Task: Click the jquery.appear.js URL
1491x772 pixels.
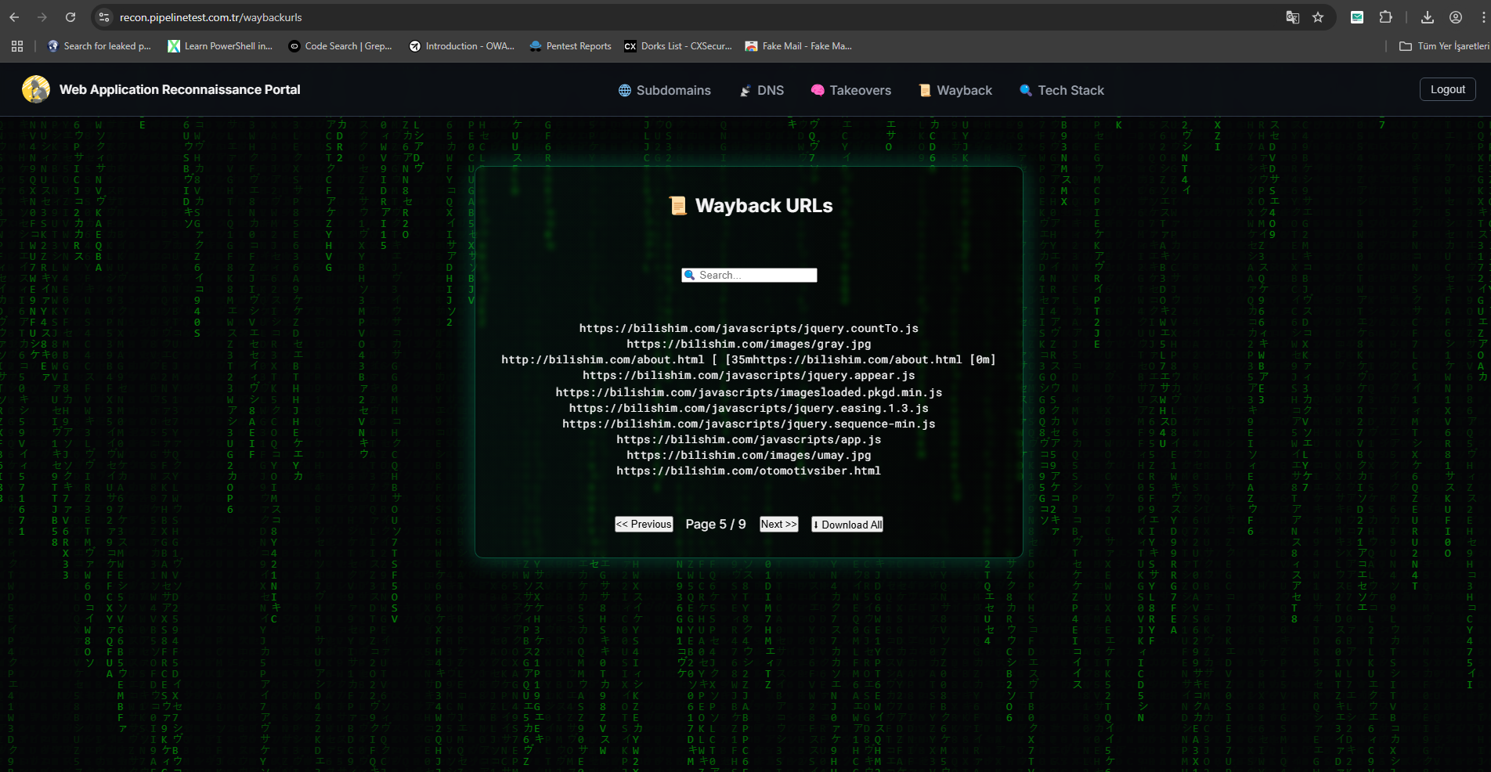Action: pyautogui.click(x=749, y=375)
